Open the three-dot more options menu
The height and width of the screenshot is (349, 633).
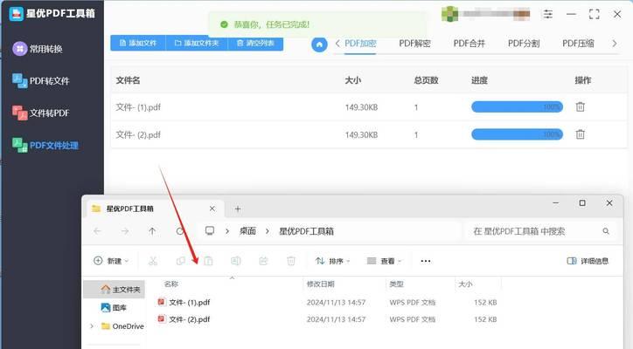click(426, 261)
